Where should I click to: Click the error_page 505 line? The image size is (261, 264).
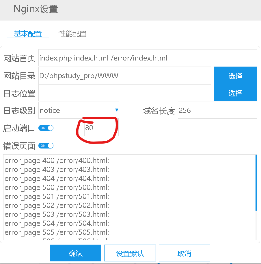point(57,232)
